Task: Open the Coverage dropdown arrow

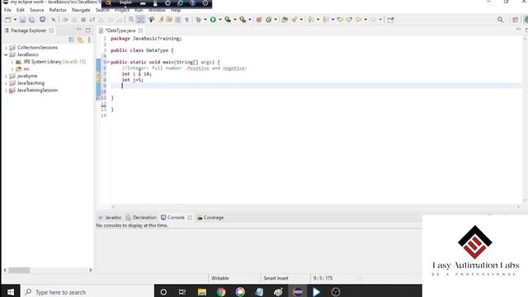Action: [x=235, y=20]
